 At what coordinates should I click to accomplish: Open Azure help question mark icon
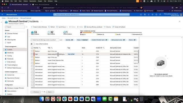(156, 15)
